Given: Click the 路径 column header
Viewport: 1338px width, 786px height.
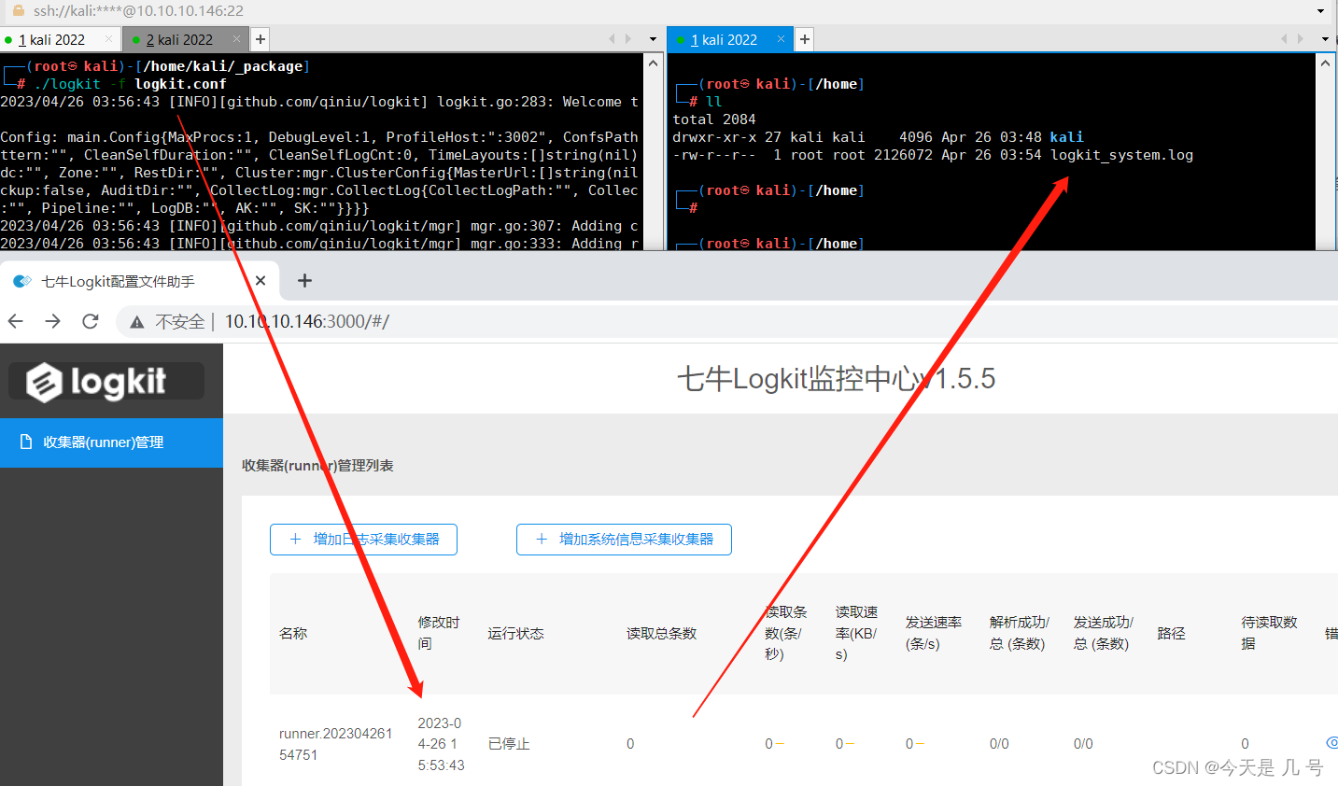Looking at the screenshot, I should click(1171, 633).
